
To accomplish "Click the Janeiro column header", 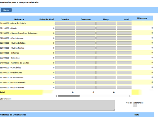I will click(65, 19).
